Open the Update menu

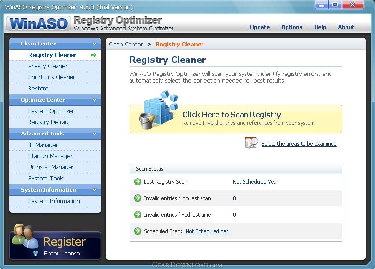pos(260,27)
